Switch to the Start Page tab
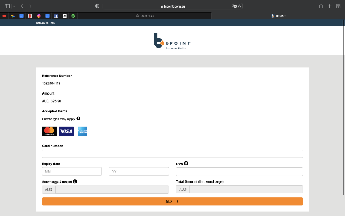Viewport: 345px width, 216px height. coord(144,16)
